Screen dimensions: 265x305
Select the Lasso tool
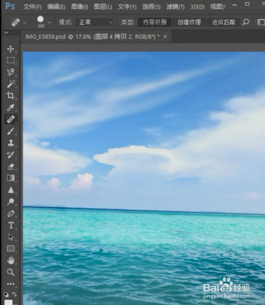point(10,72)
